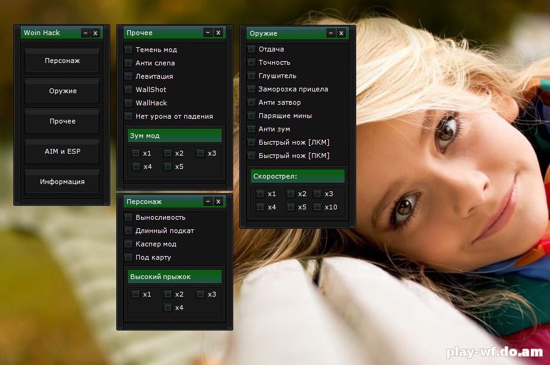Open the Персонаж section in Woin Hack
550x365 pixels.
62,61
